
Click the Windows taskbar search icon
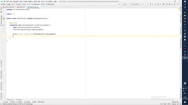[x=185, y=4]
